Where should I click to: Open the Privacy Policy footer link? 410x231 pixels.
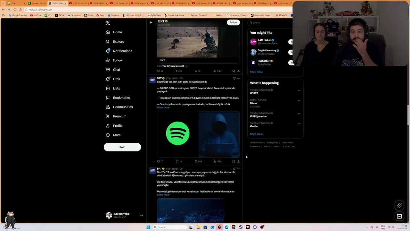click(x=273, y=143)
